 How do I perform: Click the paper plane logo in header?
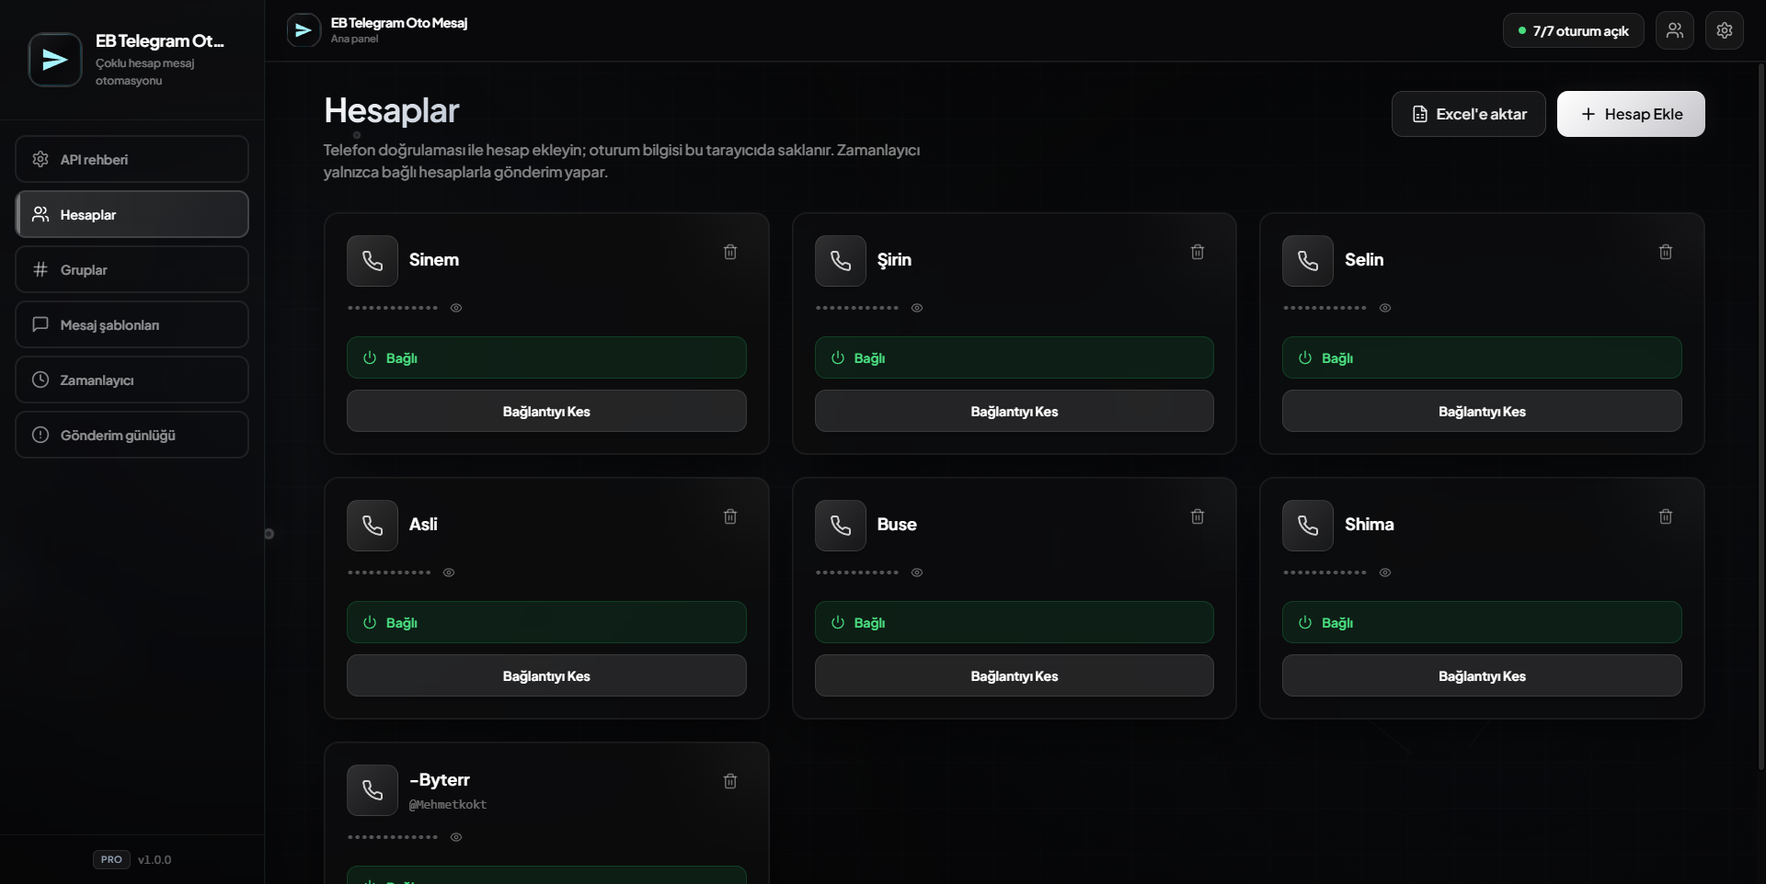click(x=304, y=30)
